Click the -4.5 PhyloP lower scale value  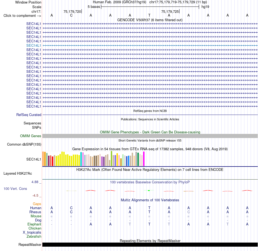[35, 196]
